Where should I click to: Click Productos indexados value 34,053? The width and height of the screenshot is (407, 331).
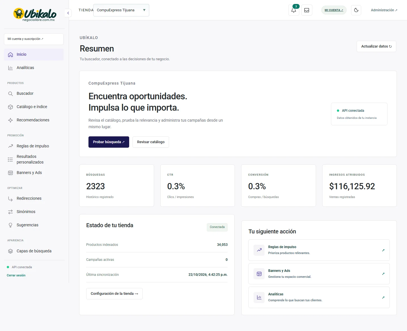click(x=222, y=245)
